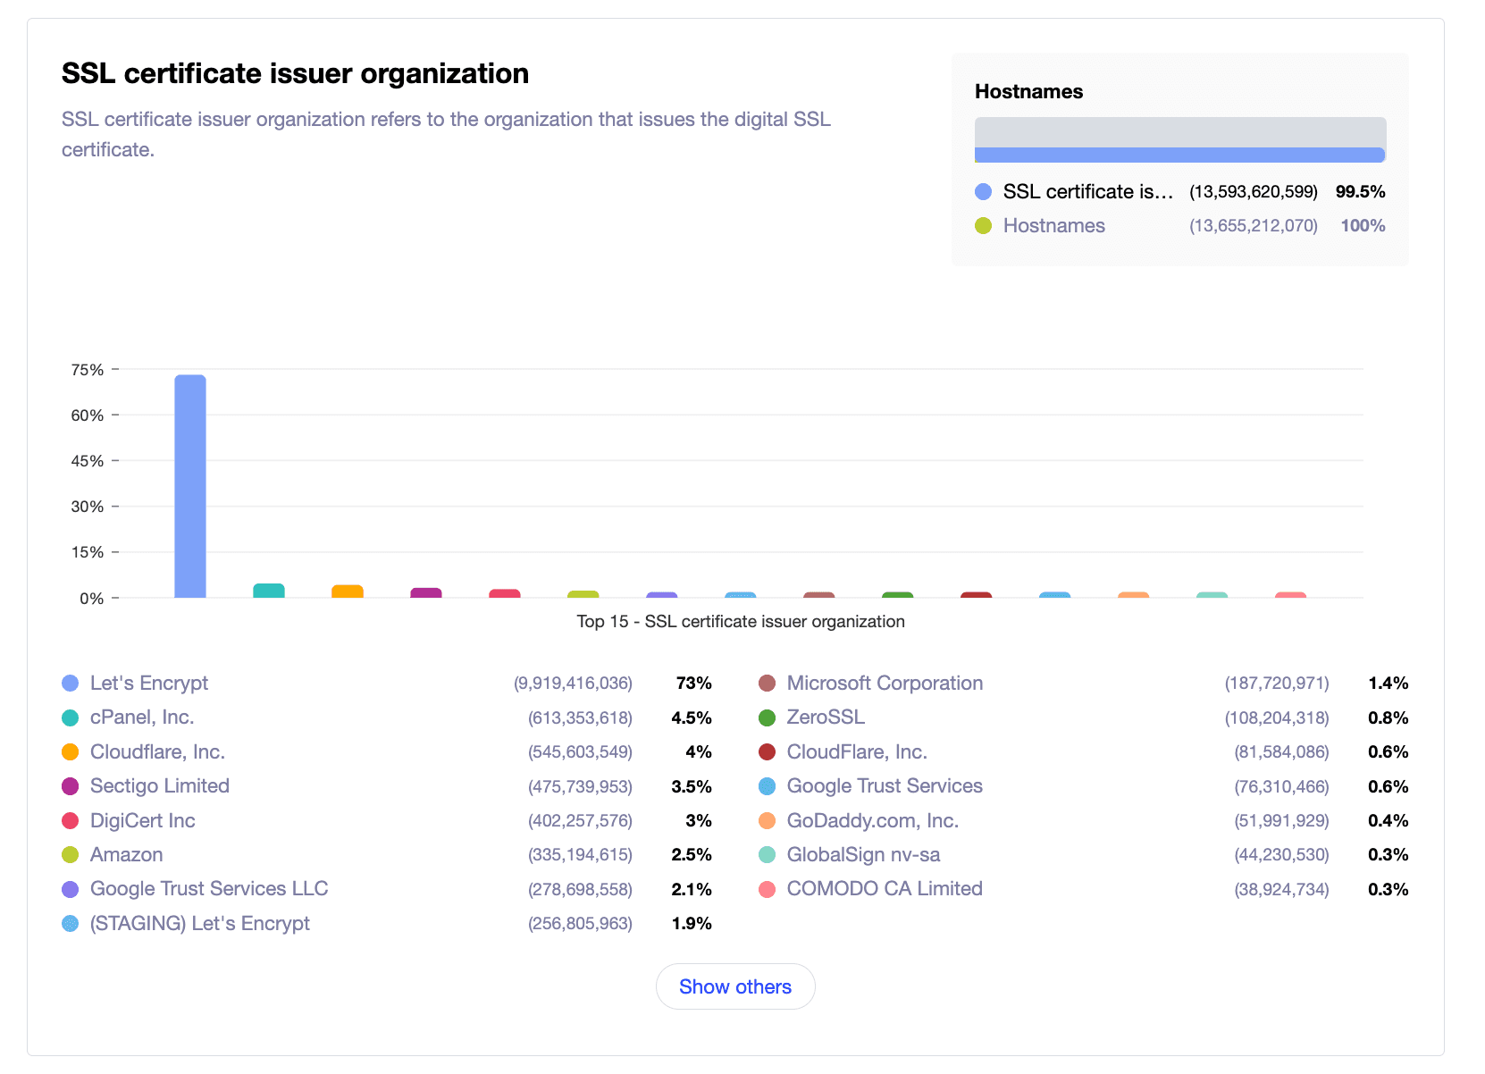Select the COMODO CA Limited legend label
1485x1074 pixels.
click(x=885, y=889)
